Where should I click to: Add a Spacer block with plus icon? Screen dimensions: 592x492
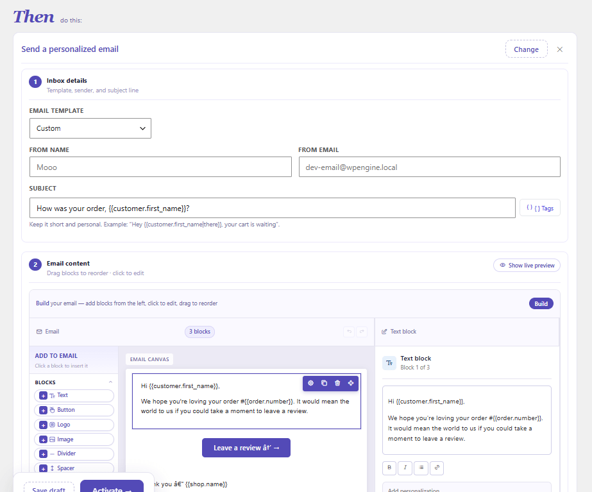44,469
